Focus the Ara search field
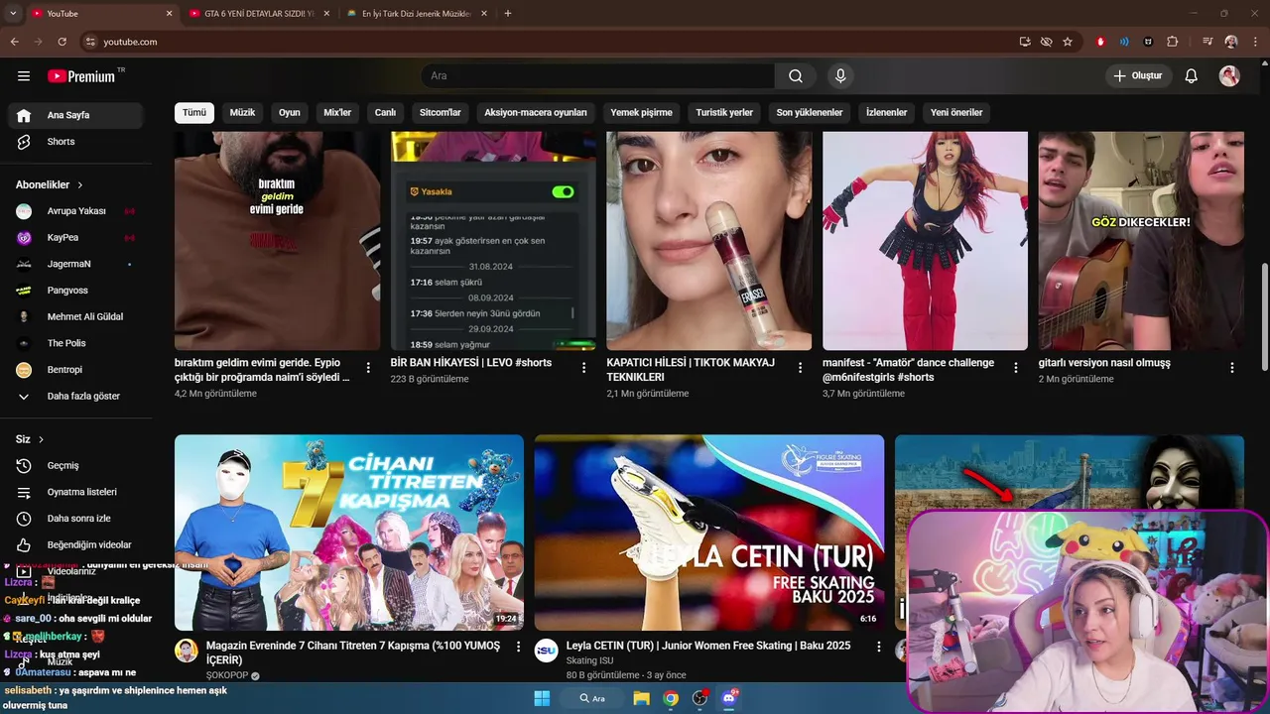The image size is (1270, 714). click(598, 76)
